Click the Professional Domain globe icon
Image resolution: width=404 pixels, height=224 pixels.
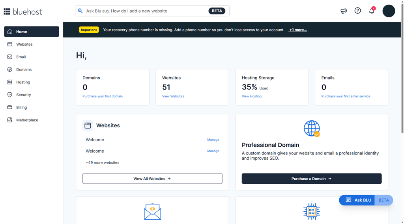click(312, 129)
